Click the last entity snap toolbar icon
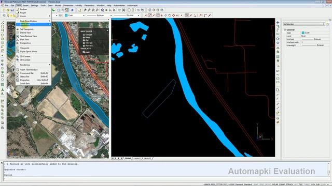Screen dimensions: 332x186 point(210,16)
